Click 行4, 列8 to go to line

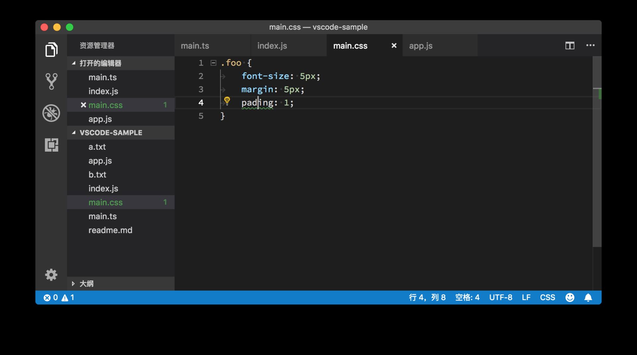pos(428,297)
